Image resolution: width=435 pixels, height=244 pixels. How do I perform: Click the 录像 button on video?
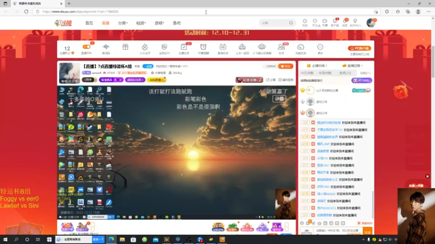tap(279, 99)
